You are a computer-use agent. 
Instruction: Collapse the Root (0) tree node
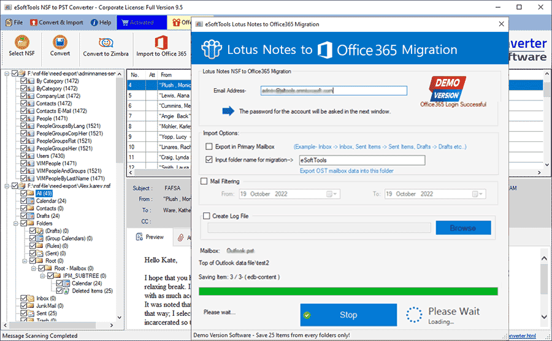[25, 261]
